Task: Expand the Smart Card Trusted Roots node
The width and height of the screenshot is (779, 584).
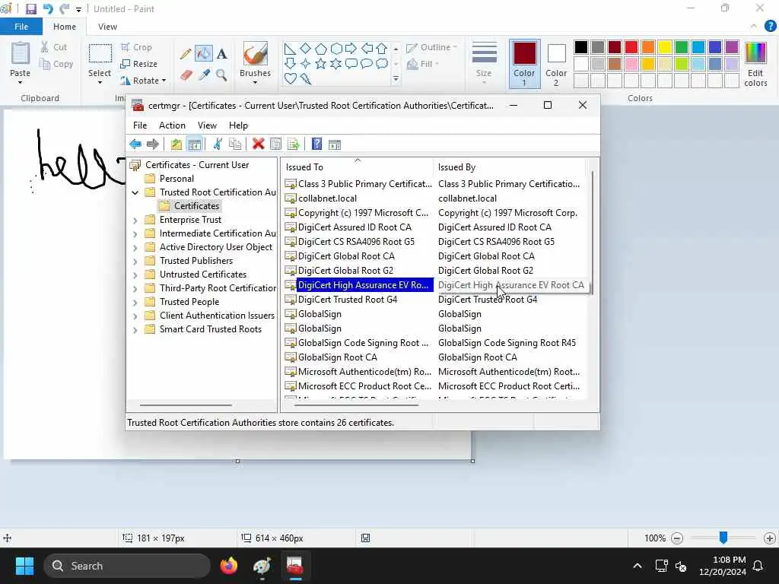Action: pos(135,329)
